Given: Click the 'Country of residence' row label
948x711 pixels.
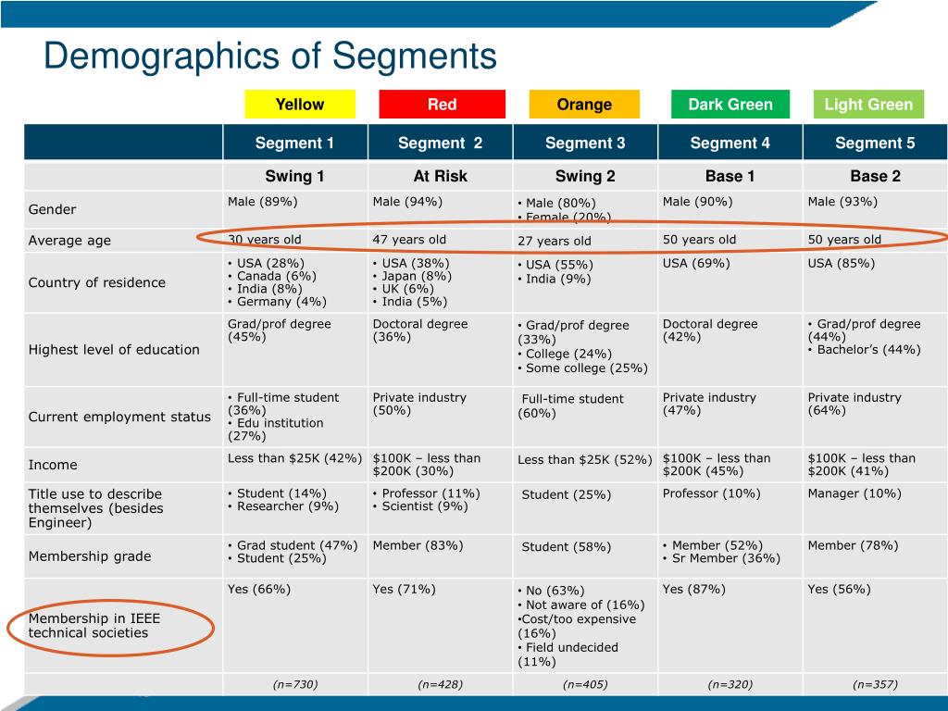Looking at the screenshot, I should pyautogui.click(x=96, y=282).
